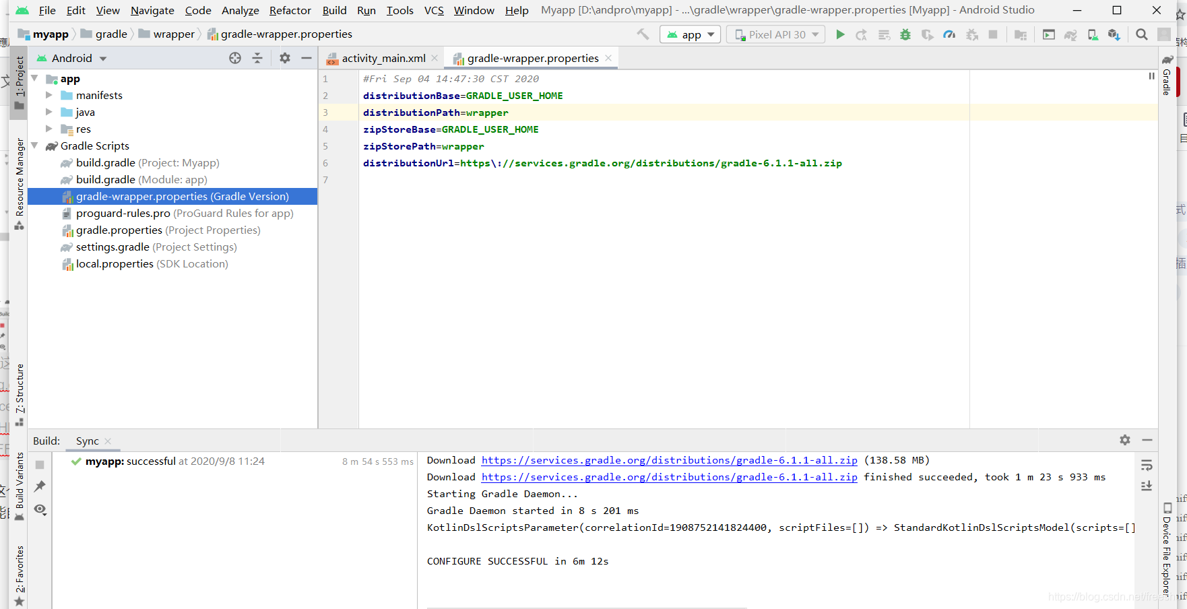This screenshot has height=609, width=1187.
Task: Open the Build menu
Action: coord(334,10)
